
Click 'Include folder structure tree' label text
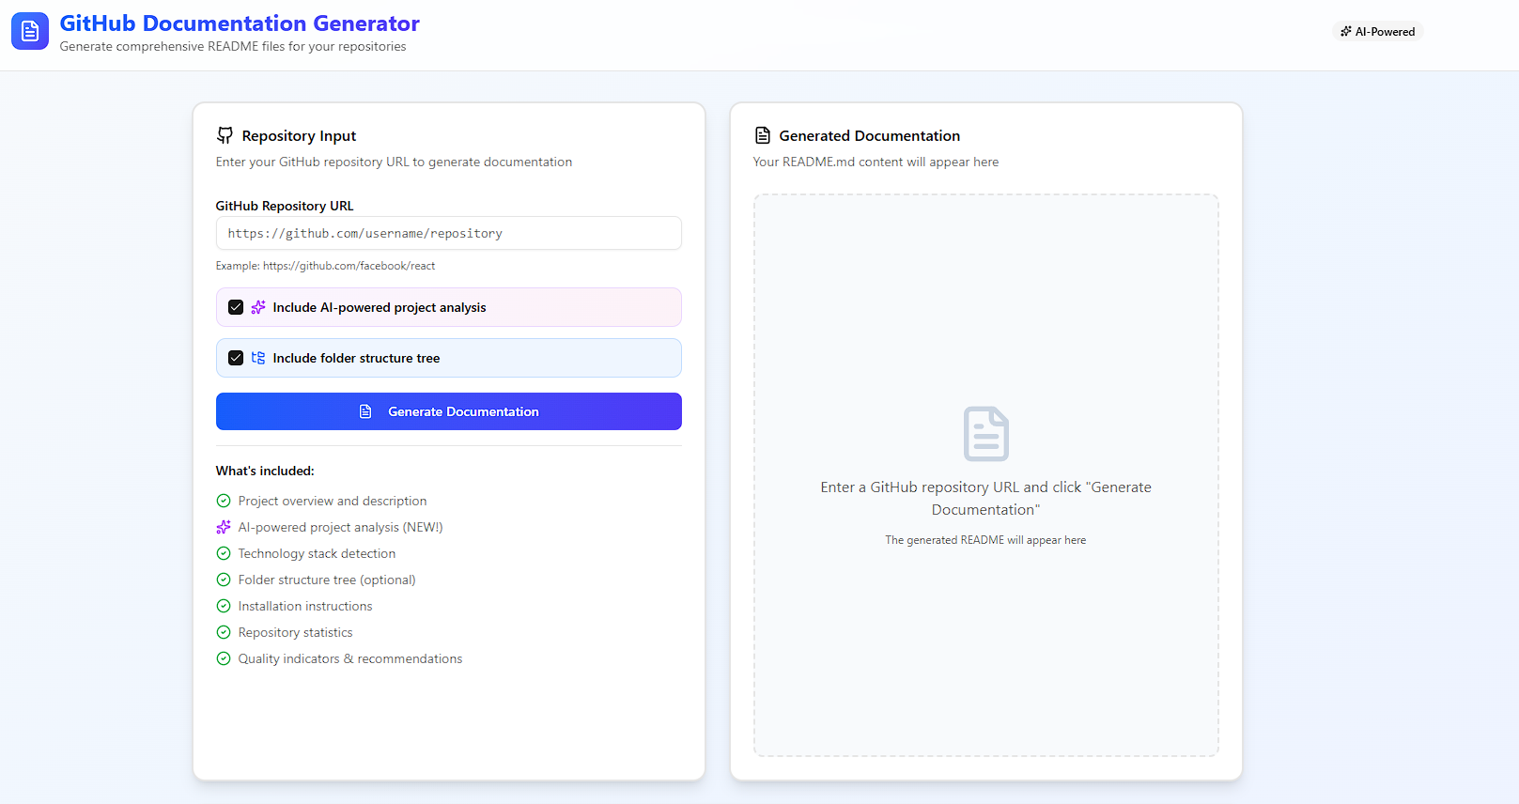(356, 358)
